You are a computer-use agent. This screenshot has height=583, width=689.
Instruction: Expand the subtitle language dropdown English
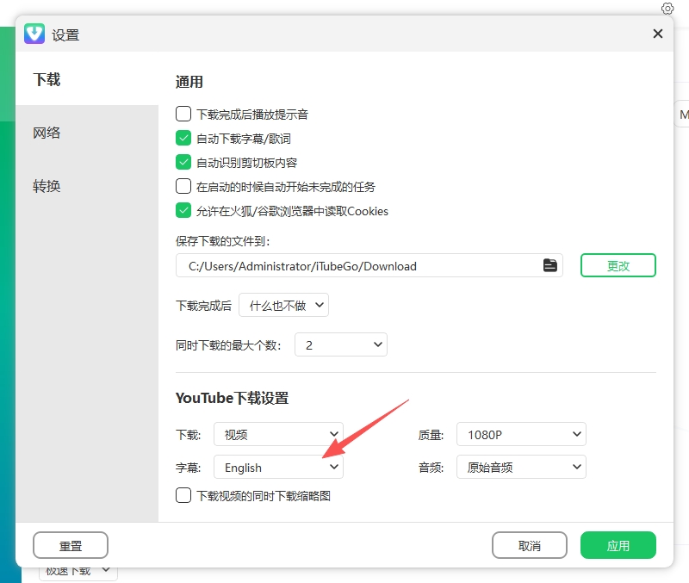click(278, 467)
